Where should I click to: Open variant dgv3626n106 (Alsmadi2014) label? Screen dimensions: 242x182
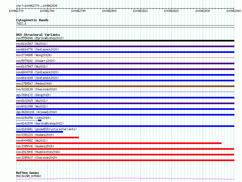pos(37,112)
